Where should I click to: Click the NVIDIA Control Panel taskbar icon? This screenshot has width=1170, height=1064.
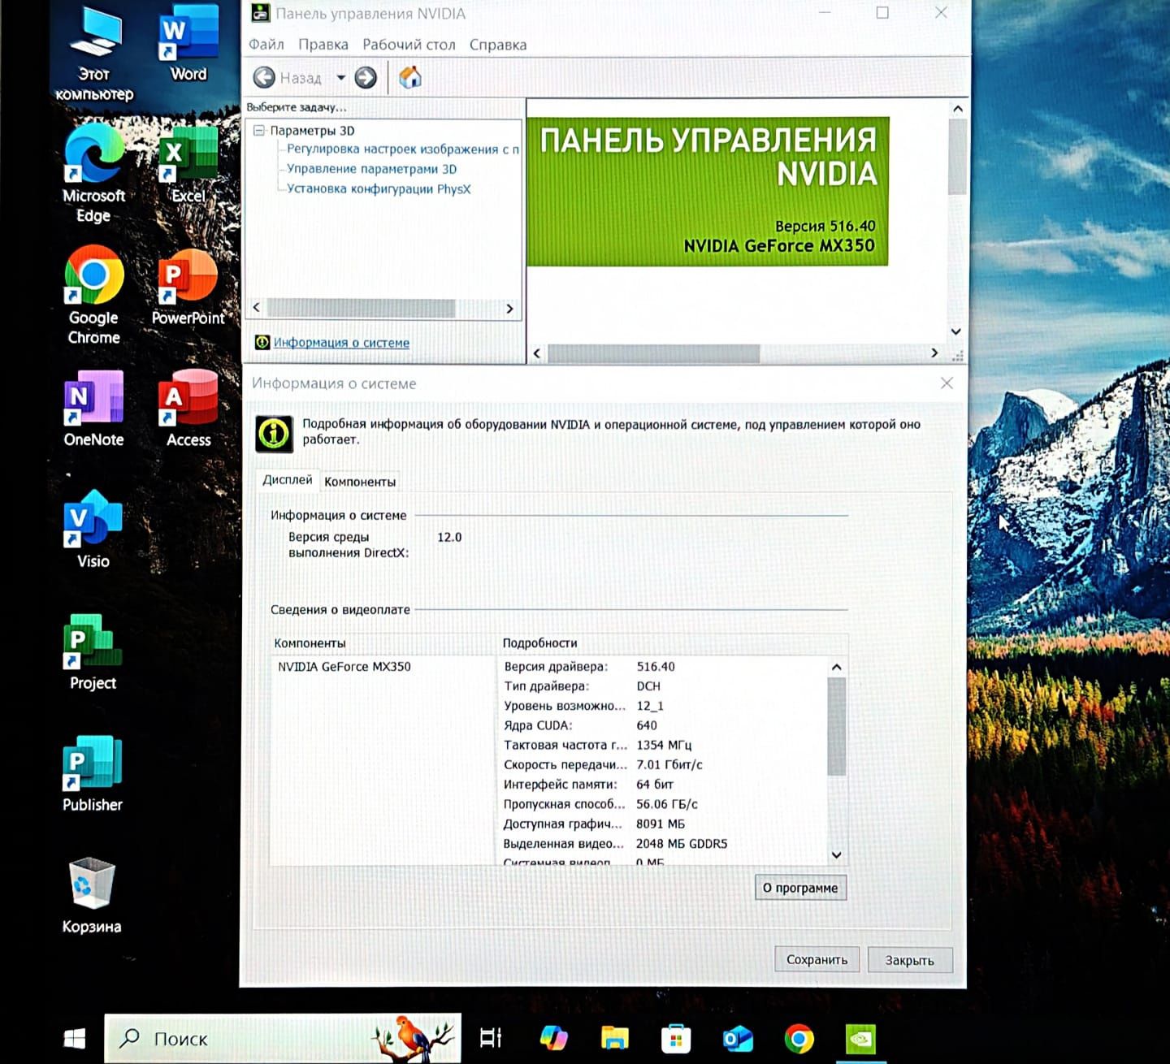[x=860, y=1038]
